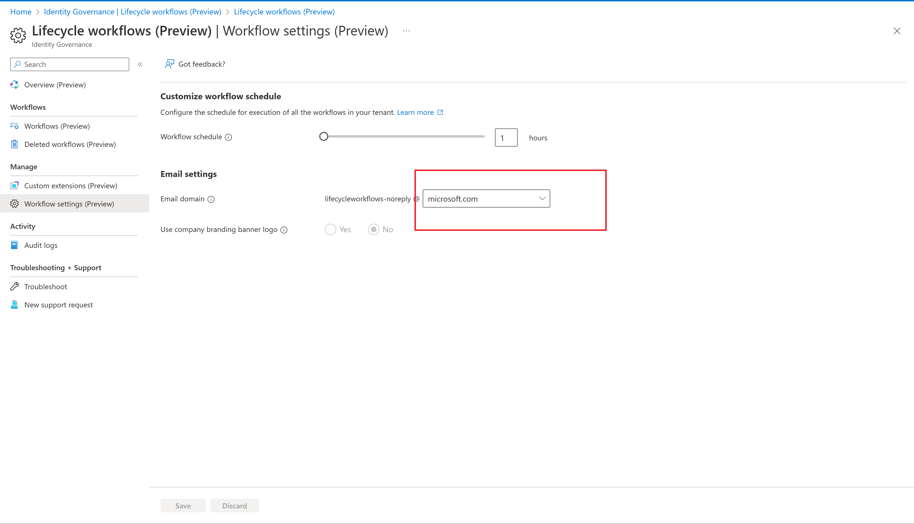The image size is (914, 524).
Task: Click the Troubleshoot icon
Action: [x=15, y=287]
